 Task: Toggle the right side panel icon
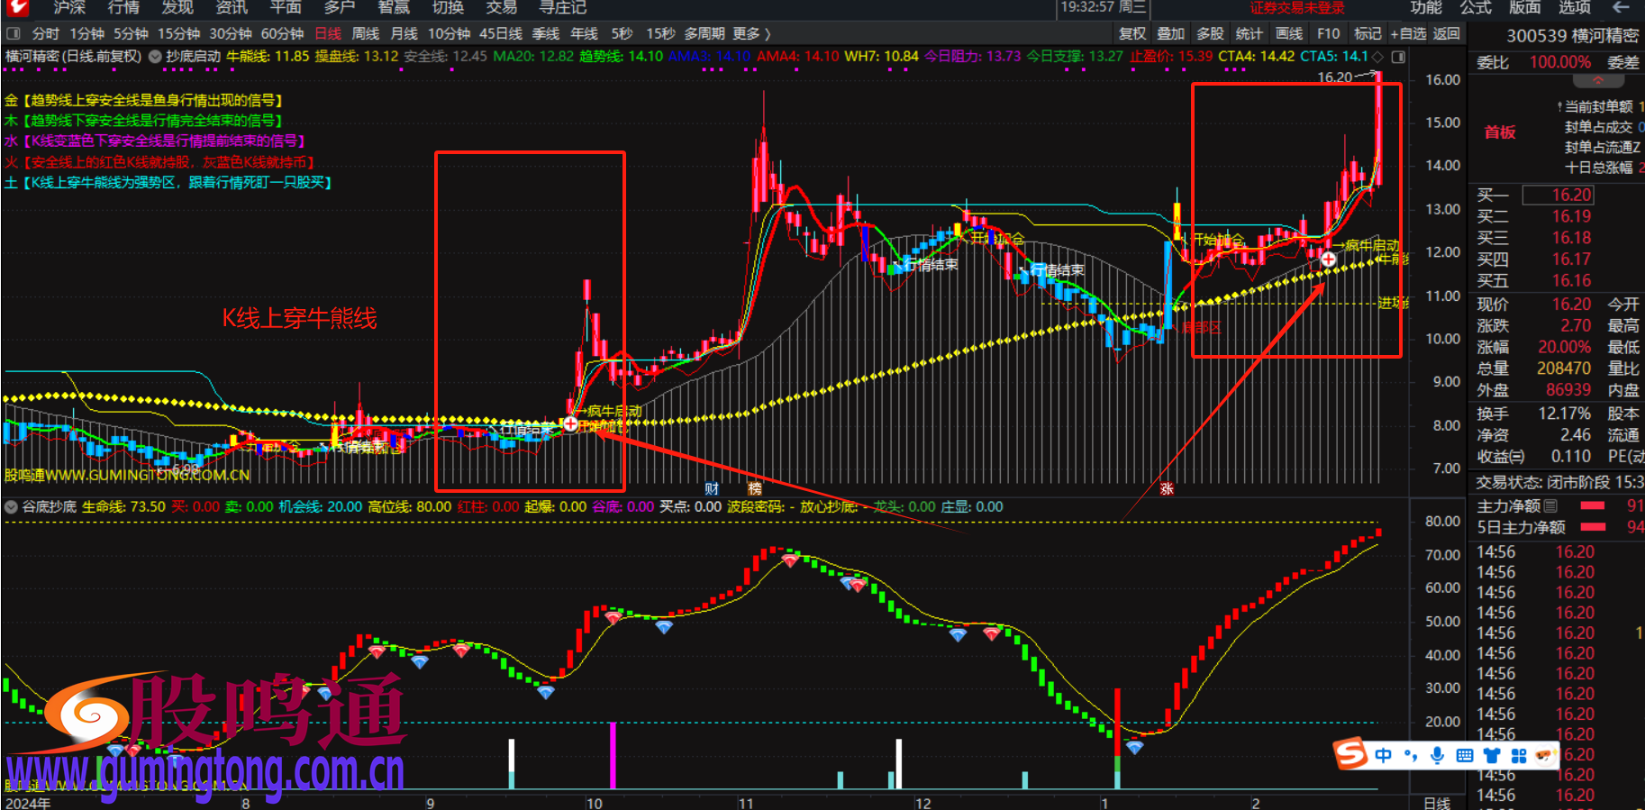[1398, 57]
